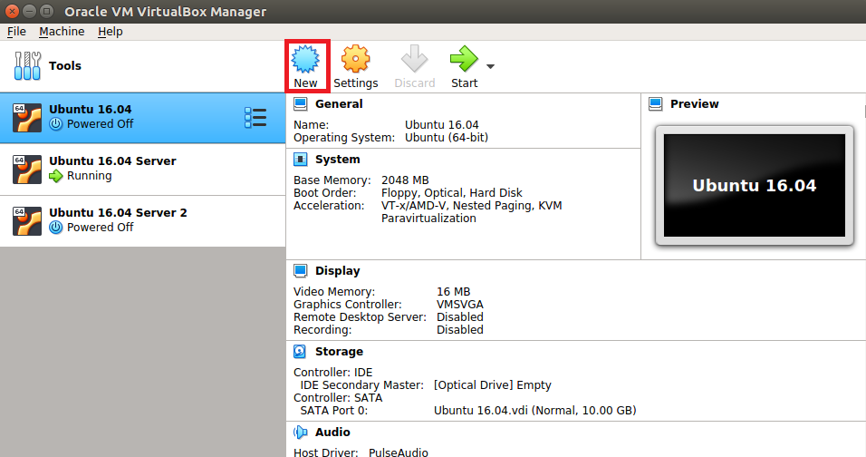Open the Display settings heading link
The width and height of the screenshot is (866, 457).
click(x=338, y=271)
